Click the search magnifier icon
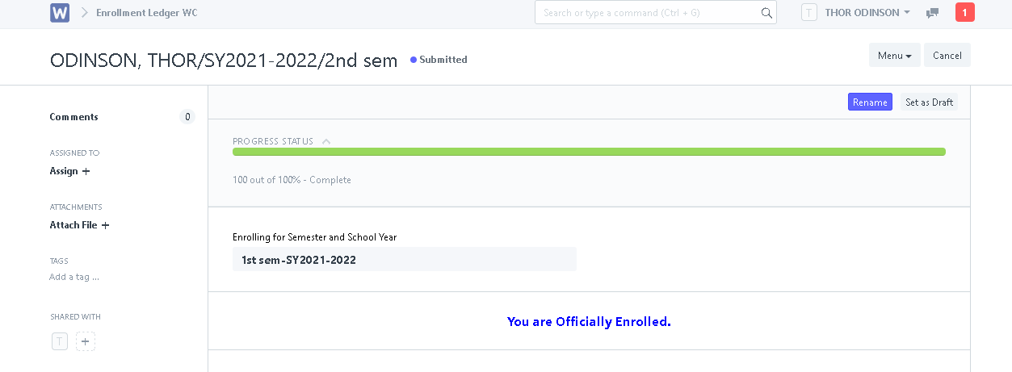This screenshot has width=1012, height=372. point(766,13)
